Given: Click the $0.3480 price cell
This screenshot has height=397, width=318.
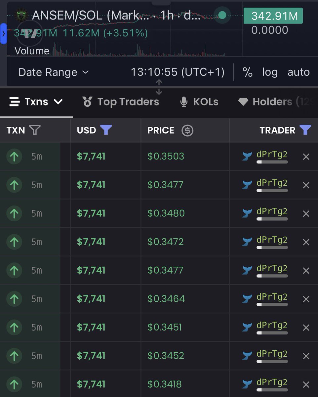Looking at the screenshot, I should pos(166,213).
